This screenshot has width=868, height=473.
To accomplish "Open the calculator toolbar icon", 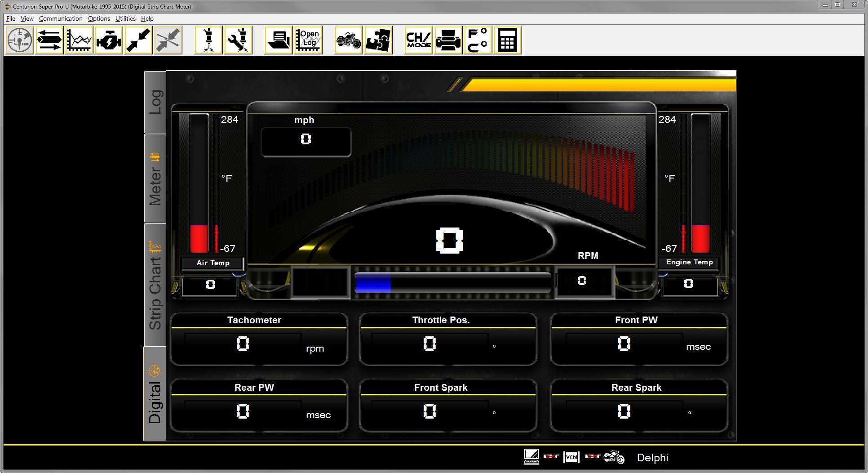I will click(508, 40).
